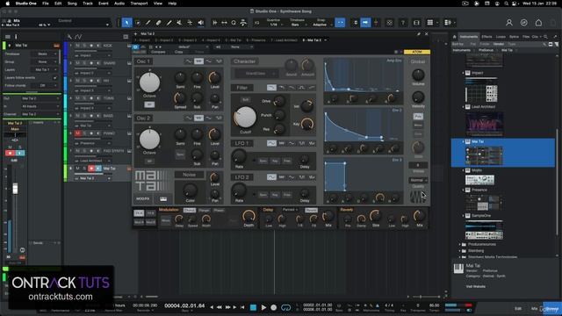The height and width of the screenshot is (316, 562).
Task: Toggle the Filter Soft button
Action: pyautogui.click(x=246, y=99)
